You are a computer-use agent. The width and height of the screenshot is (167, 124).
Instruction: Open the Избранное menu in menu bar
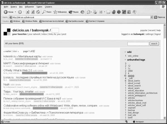pos(29,7)
